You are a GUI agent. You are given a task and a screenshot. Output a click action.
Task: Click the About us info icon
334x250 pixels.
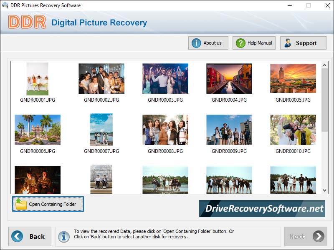196,43
